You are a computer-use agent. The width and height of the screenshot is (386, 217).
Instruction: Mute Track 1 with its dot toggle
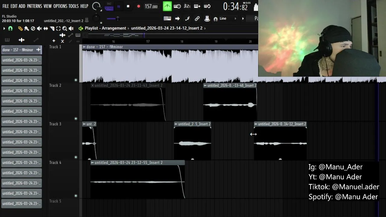click(x=76, y=80)
